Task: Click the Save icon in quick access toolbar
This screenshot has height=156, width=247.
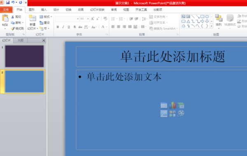Action: point(7,2)
